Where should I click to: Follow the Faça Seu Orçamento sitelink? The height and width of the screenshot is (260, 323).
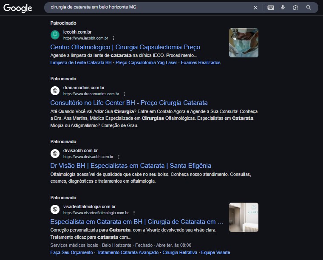71,252
